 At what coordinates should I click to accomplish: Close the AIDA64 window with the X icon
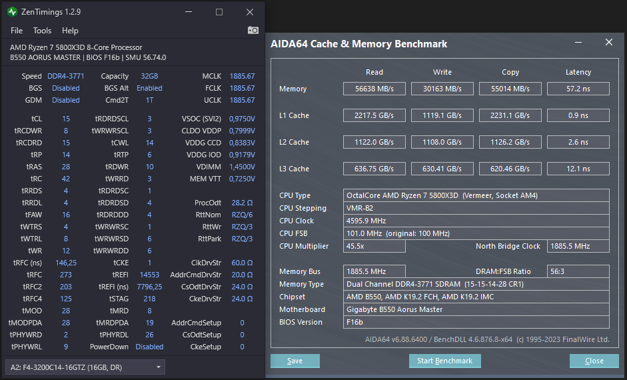click(608, 43)
